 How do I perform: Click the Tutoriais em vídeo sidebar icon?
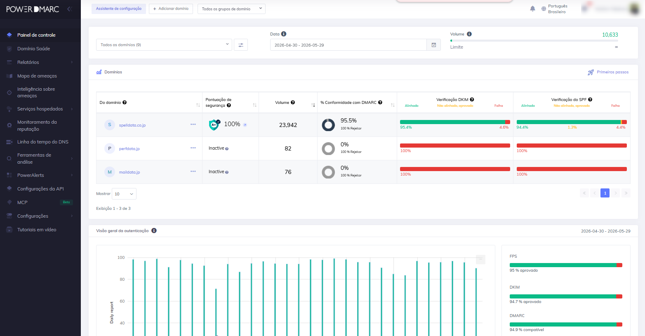pos(9,230)
